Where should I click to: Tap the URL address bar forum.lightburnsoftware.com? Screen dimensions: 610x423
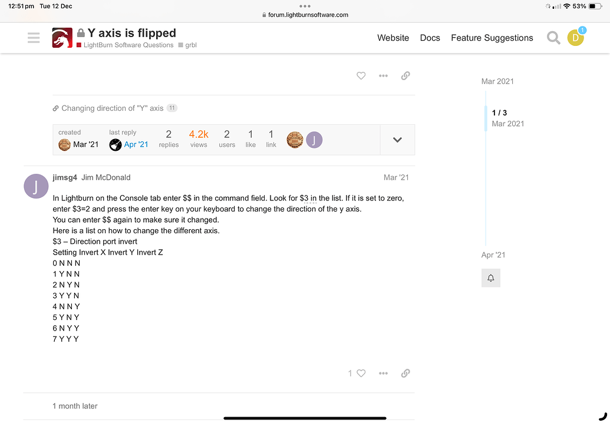(305, 15)
